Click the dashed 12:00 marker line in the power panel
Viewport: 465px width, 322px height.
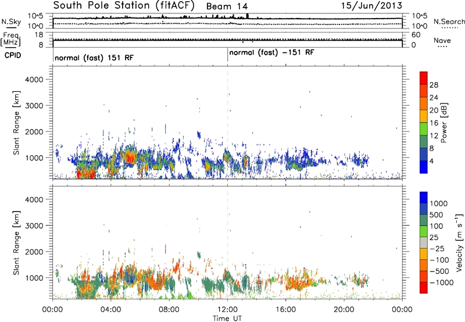(227, 123)
